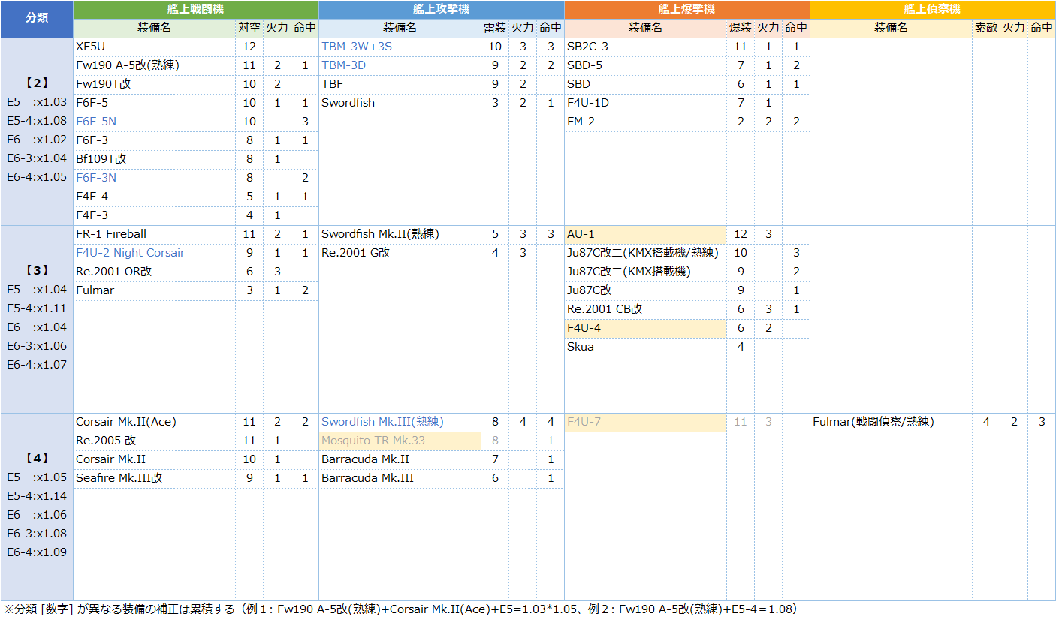Select the F6F-3 cell
Image resolution: width=1056 pixels, height=620 pixels.
pyautogui.click(x=155, y=140)
